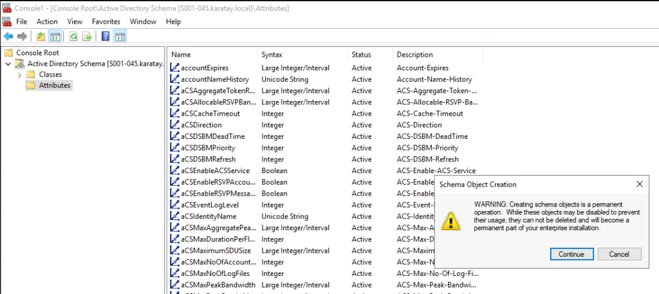
Task: Click the Account-Expires description cell
Action: click(422, 68)
